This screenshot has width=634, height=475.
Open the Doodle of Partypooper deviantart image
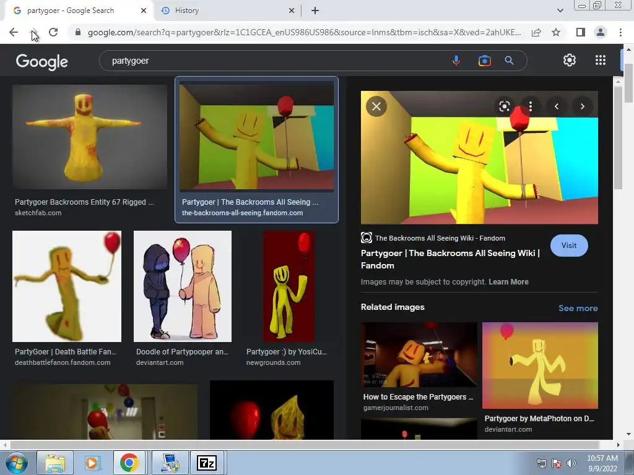(183, 286)
